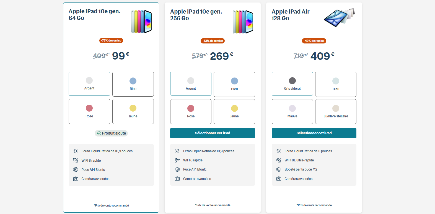Open the iPad 10e gen. 64 Go image
This screenshot has height=214, width=435.
coord(141,22)
